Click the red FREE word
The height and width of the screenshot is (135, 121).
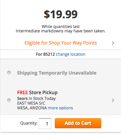[23, 92]
